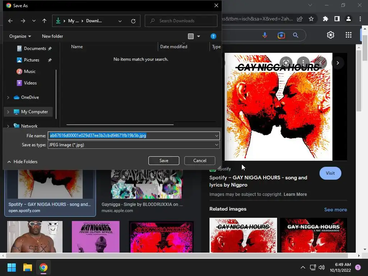
Task: Click the Search Downloads field
Action: click(181, 21)
